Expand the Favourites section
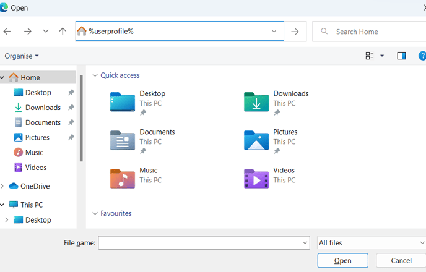 pyautogui.click(x=95, y=213)
